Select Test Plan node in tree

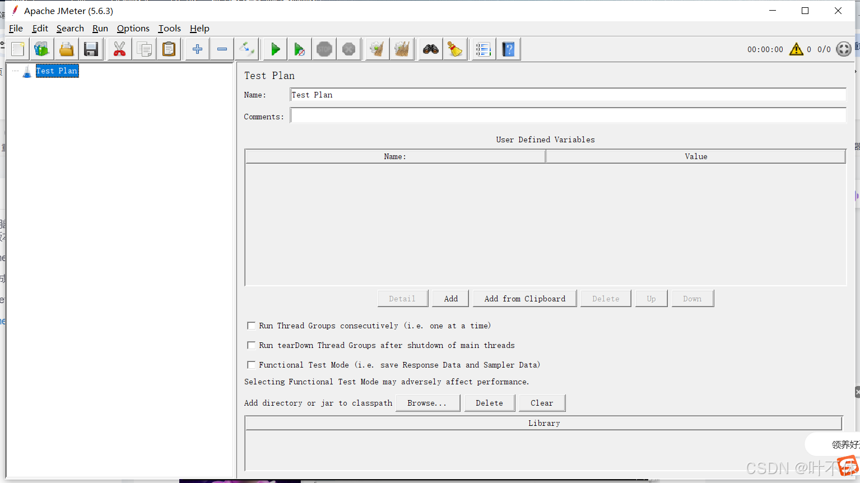57,71
